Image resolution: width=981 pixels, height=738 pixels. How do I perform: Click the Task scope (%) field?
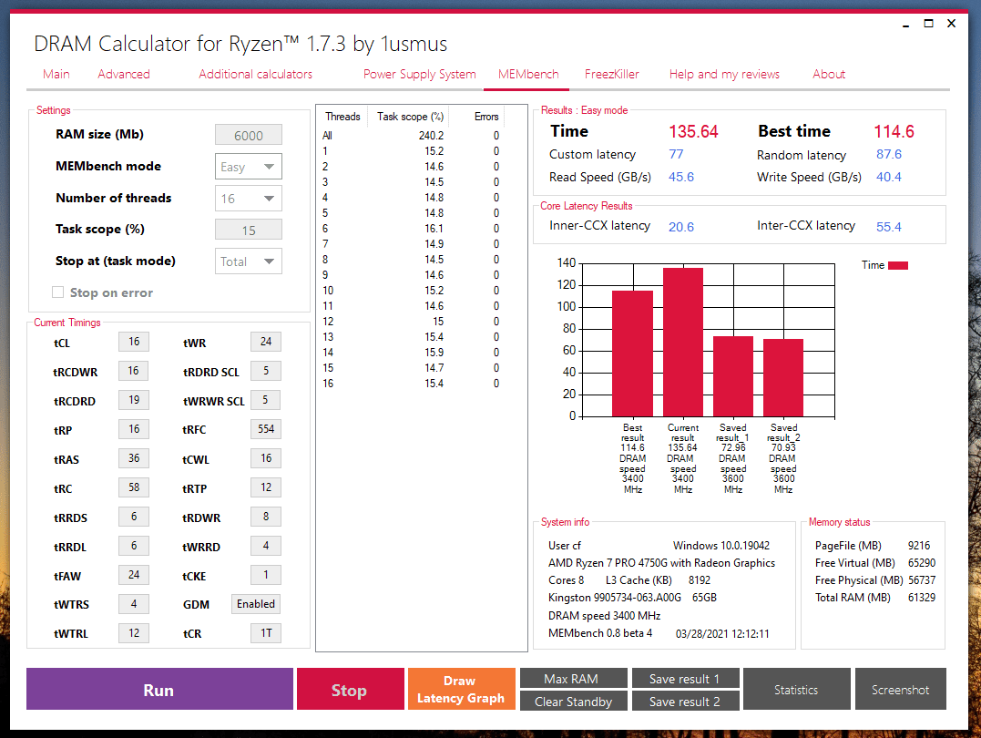[249, 230]
